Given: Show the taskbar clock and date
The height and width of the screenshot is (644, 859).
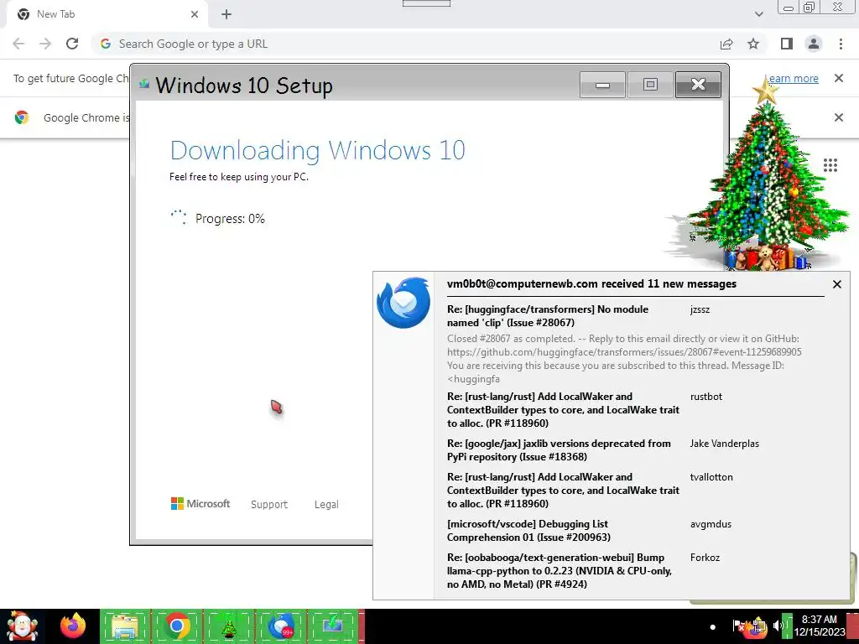Looking at the screenshot, I should click(x=820, y=626).
